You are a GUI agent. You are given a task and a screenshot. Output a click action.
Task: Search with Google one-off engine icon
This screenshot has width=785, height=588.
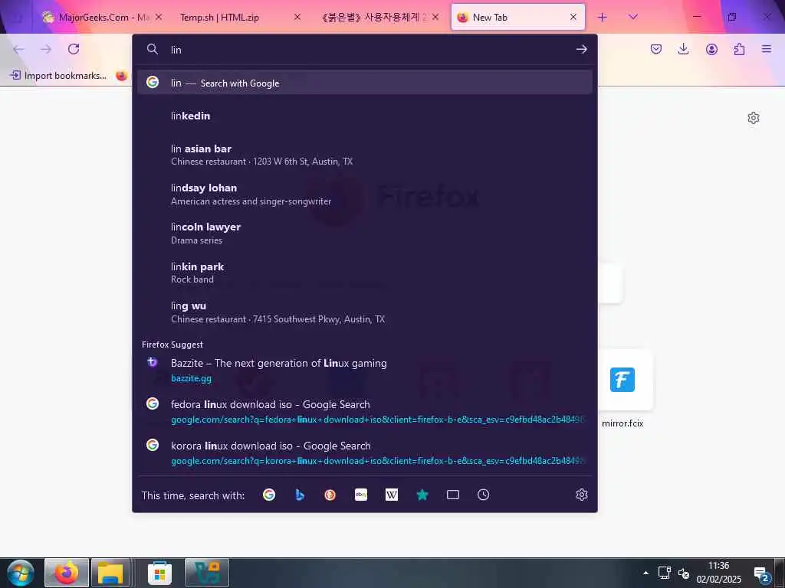pos(269,495)
